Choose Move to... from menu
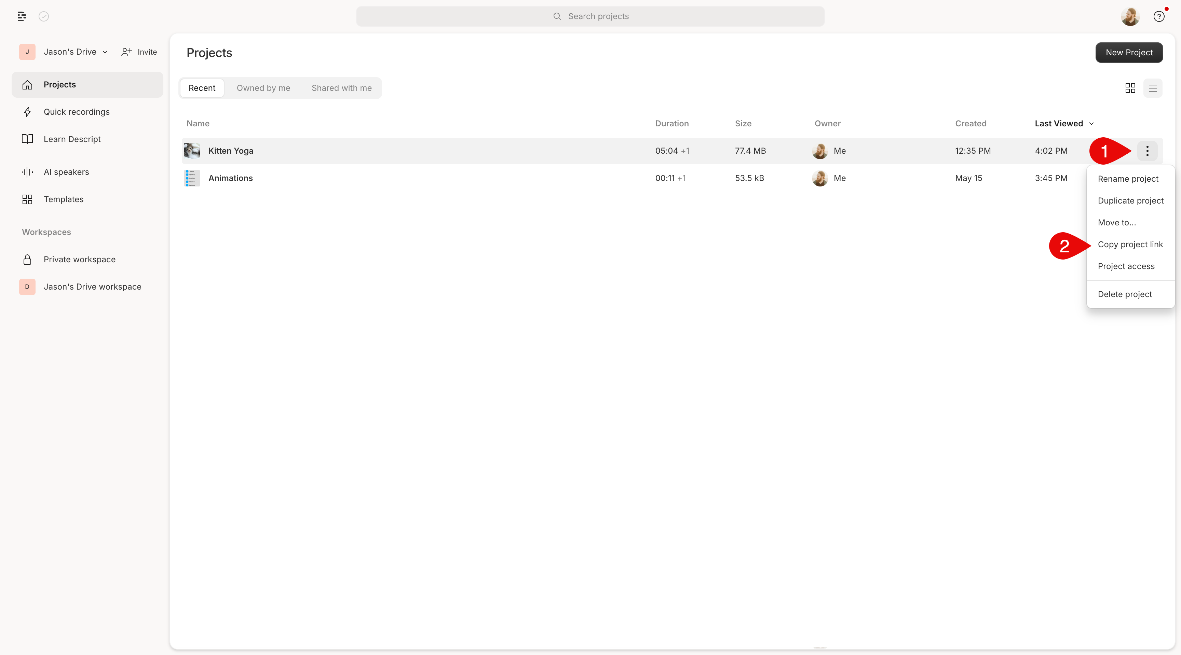Image resolution: width=1181 pixels, height=655 pixels. [x=1130, y=223]
